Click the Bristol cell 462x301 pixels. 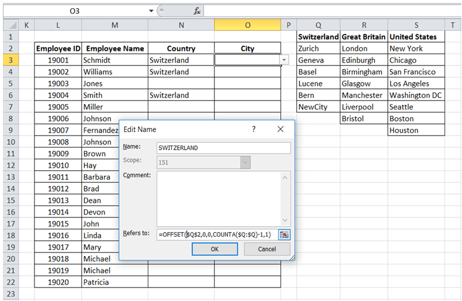pyautogui.click(x=364, y=119)
